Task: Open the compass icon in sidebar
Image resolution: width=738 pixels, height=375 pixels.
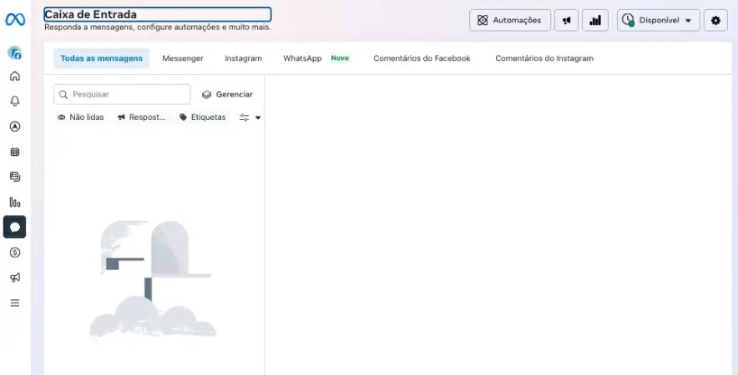Action: [x=15, y=127]
